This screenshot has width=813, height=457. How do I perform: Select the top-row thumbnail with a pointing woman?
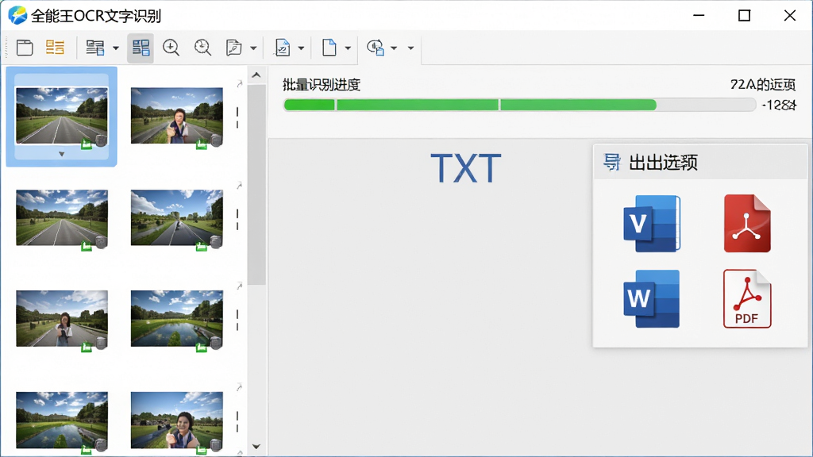tap(177, 116)
